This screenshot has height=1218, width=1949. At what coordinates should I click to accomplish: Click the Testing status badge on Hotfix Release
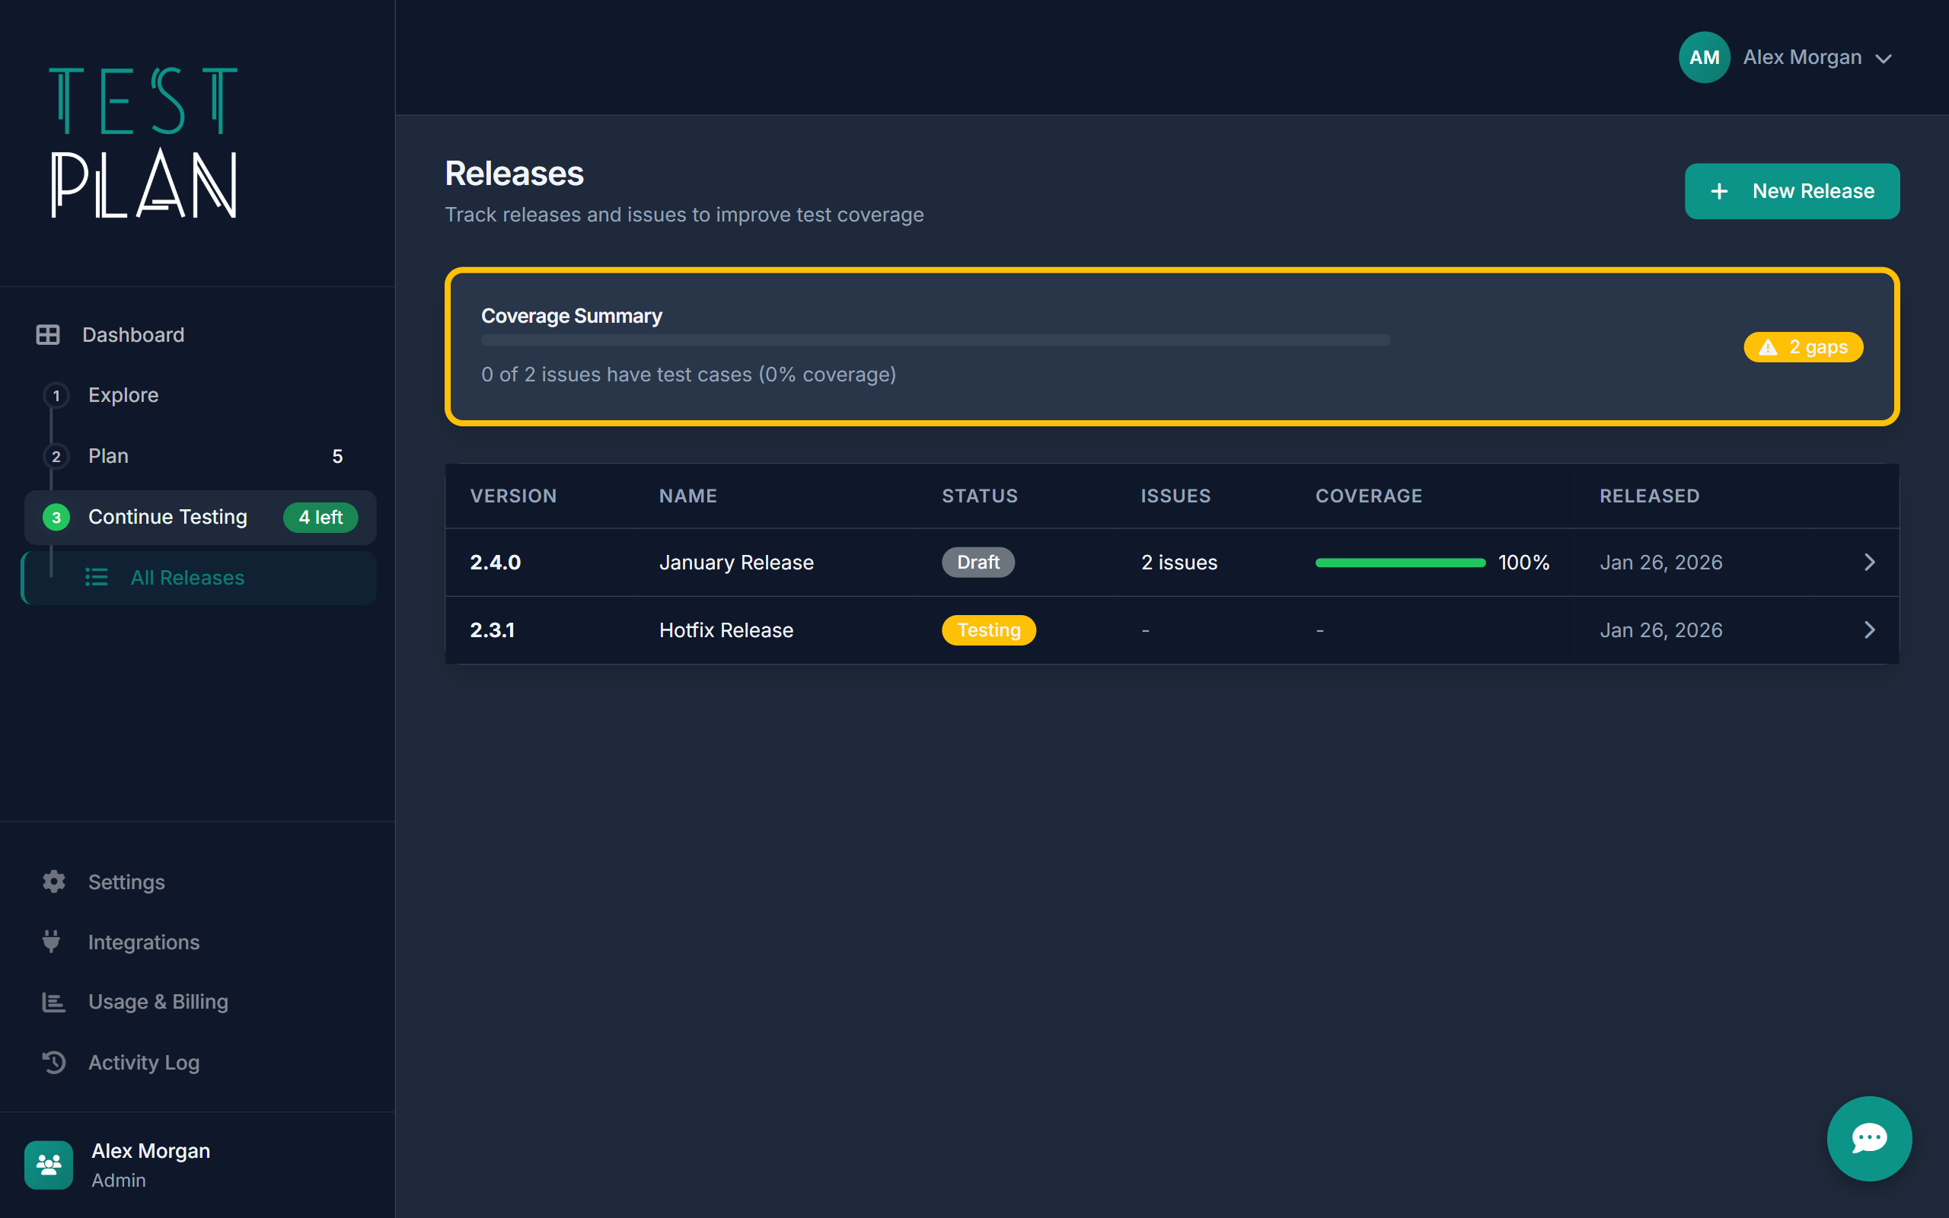988,629
